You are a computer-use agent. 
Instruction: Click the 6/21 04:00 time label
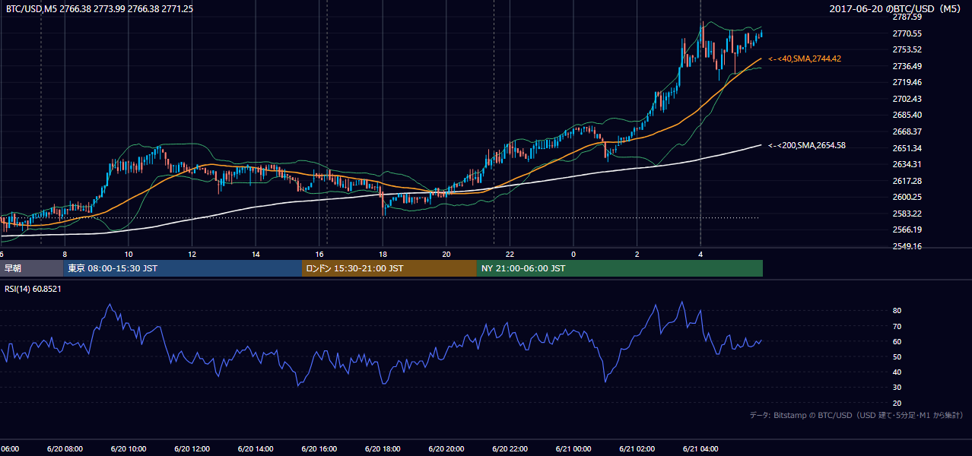(700, 448)
